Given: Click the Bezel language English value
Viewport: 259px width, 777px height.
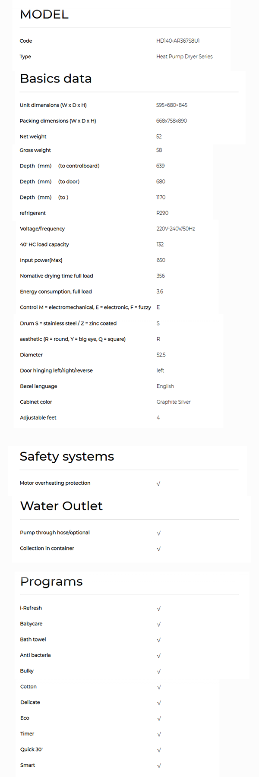Looking at the screenshot, I should pyautogui.click(x=165, y=386).
